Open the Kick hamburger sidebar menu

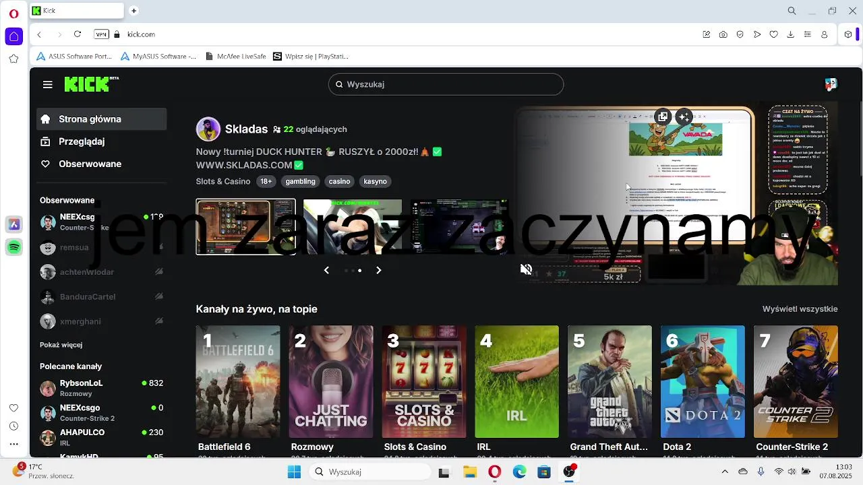tap(47, 84)
